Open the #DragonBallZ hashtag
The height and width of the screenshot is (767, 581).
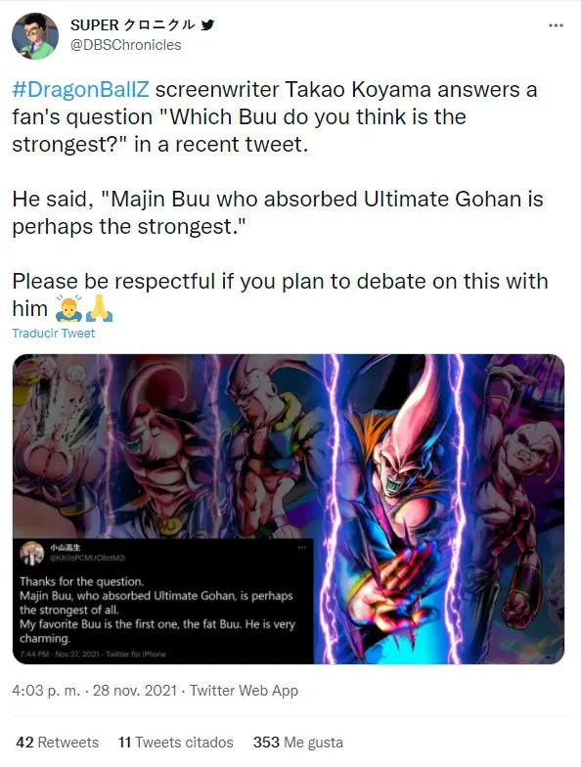pos(80,90)
